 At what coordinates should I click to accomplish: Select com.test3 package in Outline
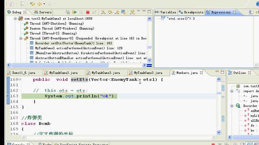(x=248, y=86)
